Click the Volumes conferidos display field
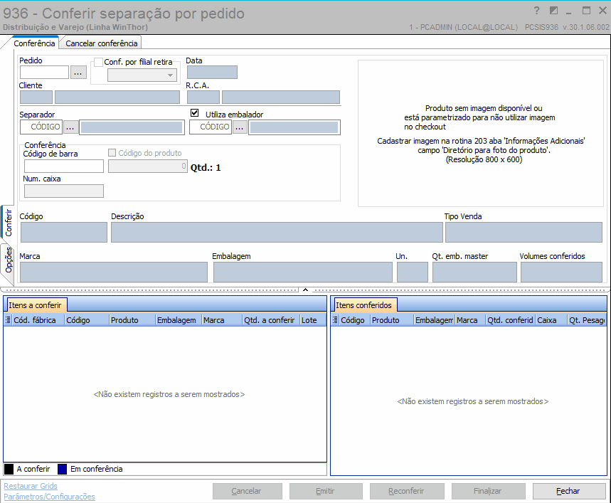Viewport: 611px width, 503px height. [x=561, y=272]
